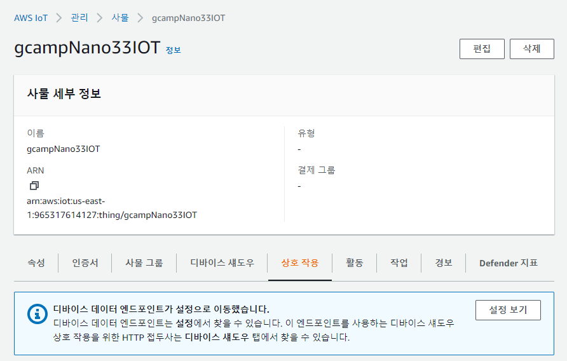
Task: Navigate to 사물 breadcrumb link
Action: click(x=120, y=17)
